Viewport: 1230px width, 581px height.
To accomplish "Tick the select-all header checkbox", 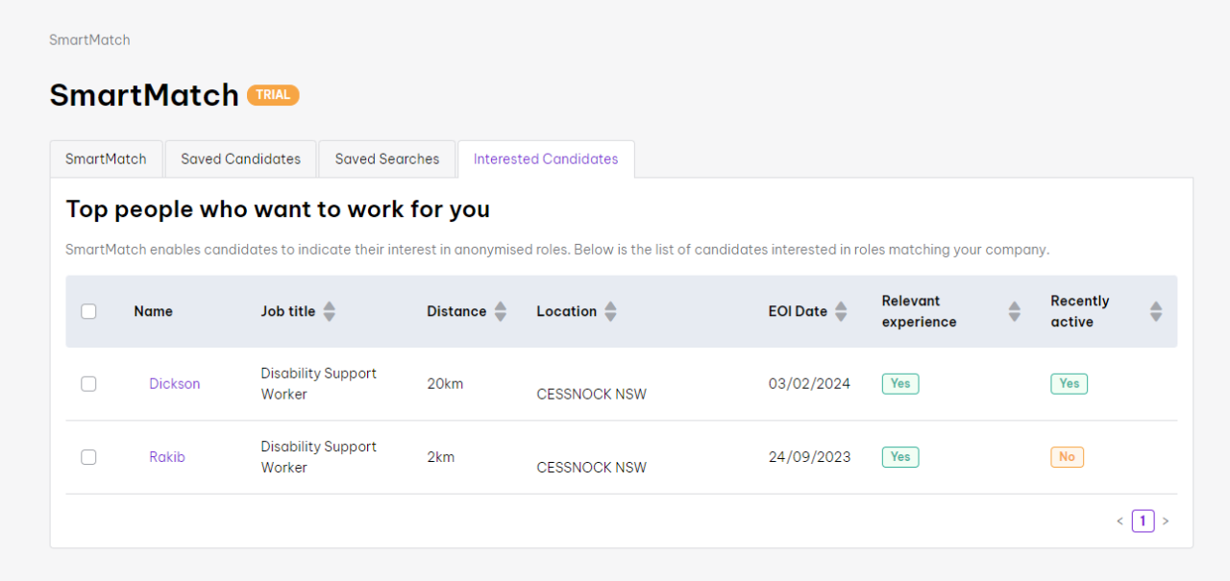I will coord(88,311).
